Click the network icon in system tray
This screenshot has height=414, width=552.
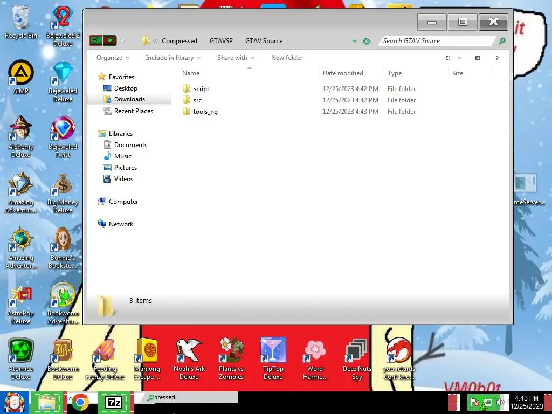pos(487,402)
